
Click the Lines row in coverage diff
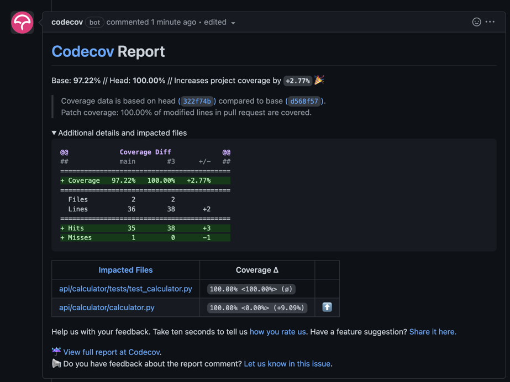pyautogui.click(x=139, y=209)
